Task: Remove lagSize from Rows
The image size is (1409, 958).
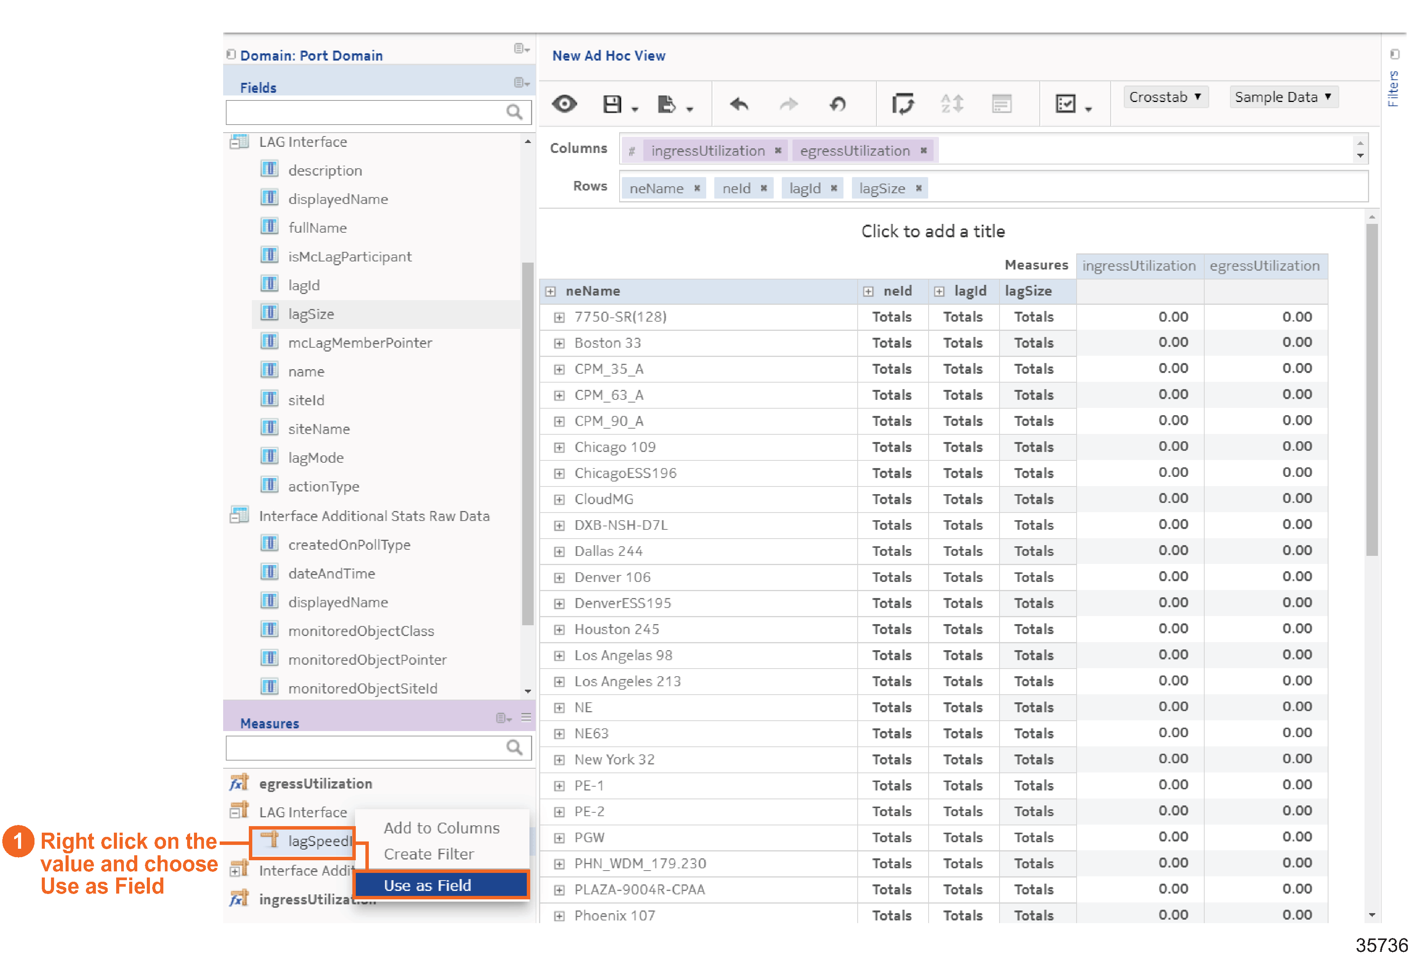Action: [x=919, y=189]
